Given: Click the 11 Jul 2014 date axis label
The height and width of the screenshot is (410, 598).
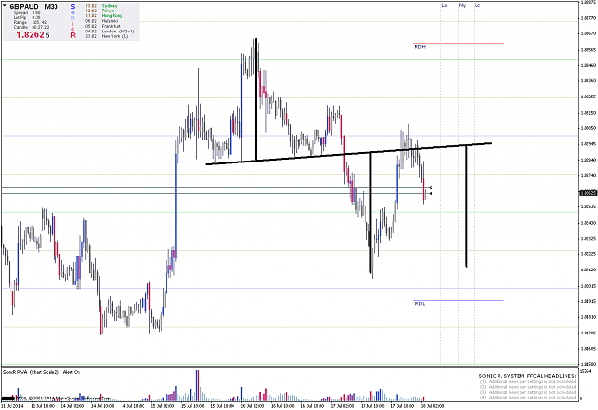Looking at the screenshot, I should click(12, 406).
